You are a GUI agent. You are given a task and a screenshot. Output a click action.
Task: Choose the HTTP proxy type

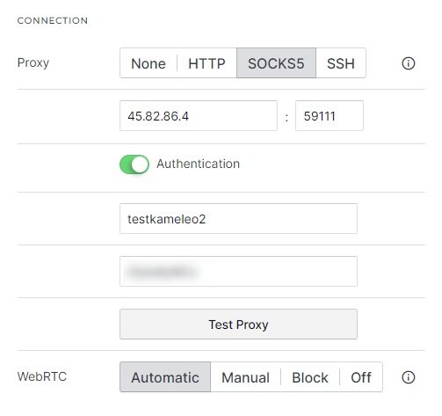tap(207, 63)
